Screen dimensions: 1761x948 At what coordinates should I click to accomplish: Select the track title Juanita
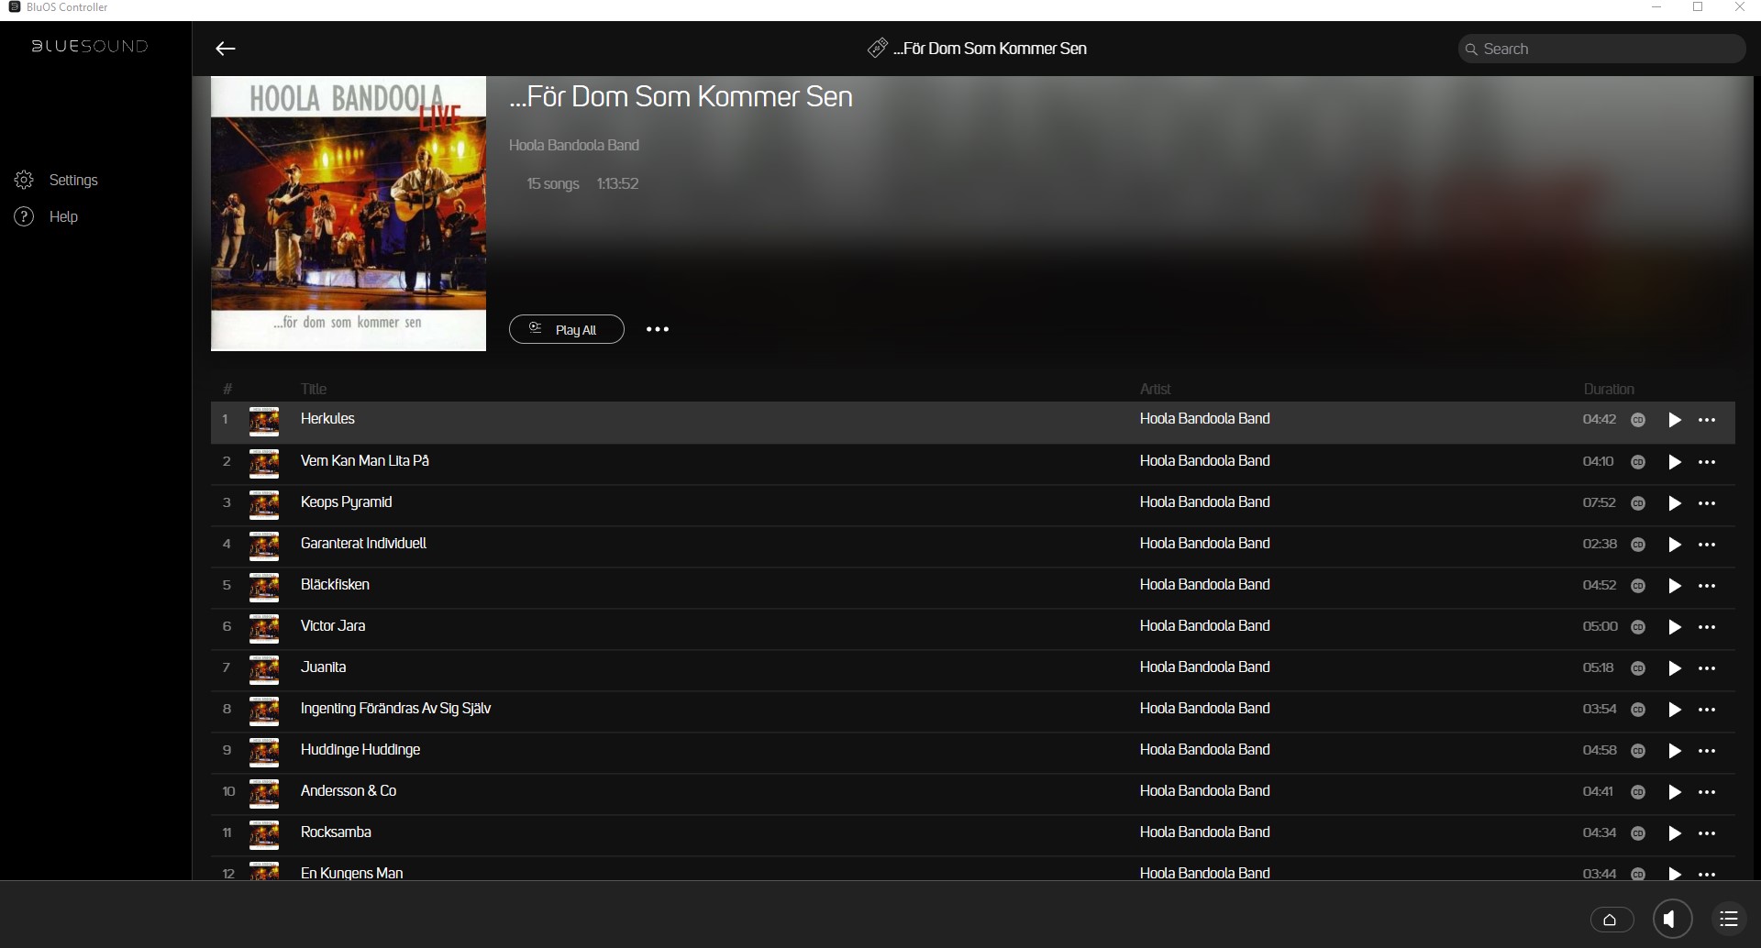pyautogui.click(x=324, y=667)
